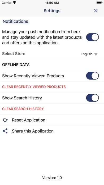
Task: Tap the push notification description text
Action: [x=42, y=37]
